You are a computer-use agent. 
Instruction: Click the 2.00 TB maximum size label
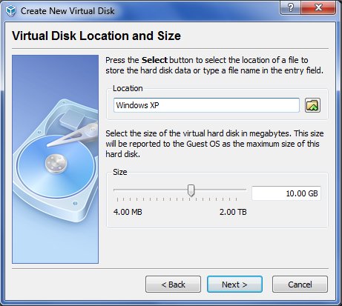233,212
